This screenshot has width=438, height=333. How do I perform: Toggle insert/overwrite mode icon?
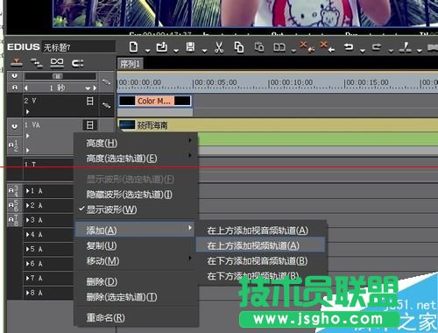point(17,62)
